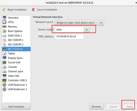The width and height of the screenshot is (137, 111).
Task: Click the Sound ich6 card icon
Action: tap(4, 63)
